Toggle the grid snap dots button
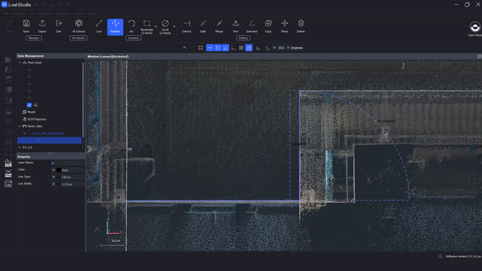 coord(241,48)
